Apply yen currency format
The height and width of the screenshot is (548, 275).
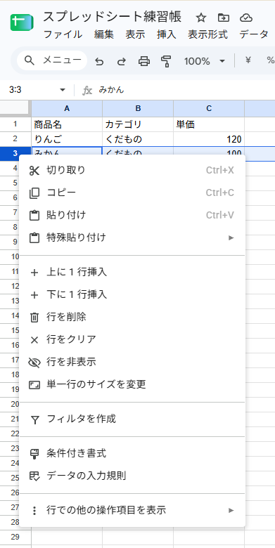pos(248,61)
